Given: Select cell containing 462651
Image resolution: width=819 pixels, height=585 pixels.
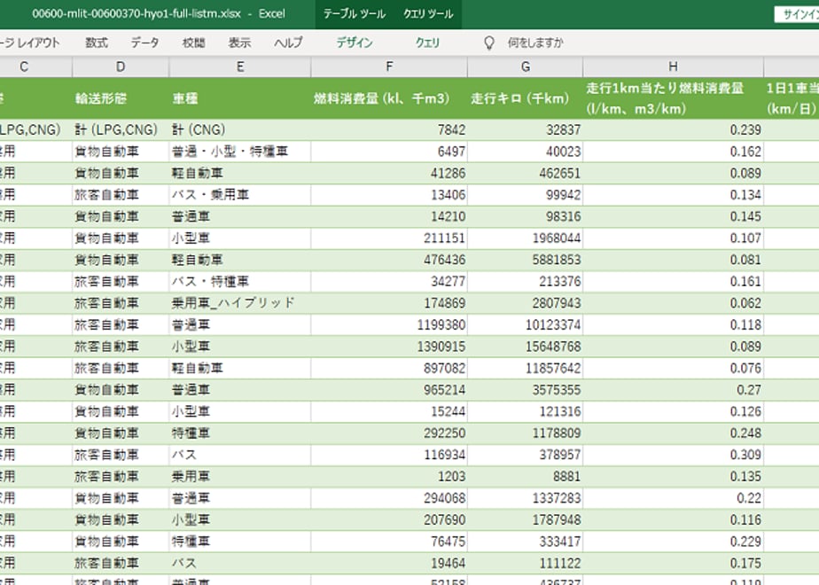Looking at the screenshot, I should 526,173.
